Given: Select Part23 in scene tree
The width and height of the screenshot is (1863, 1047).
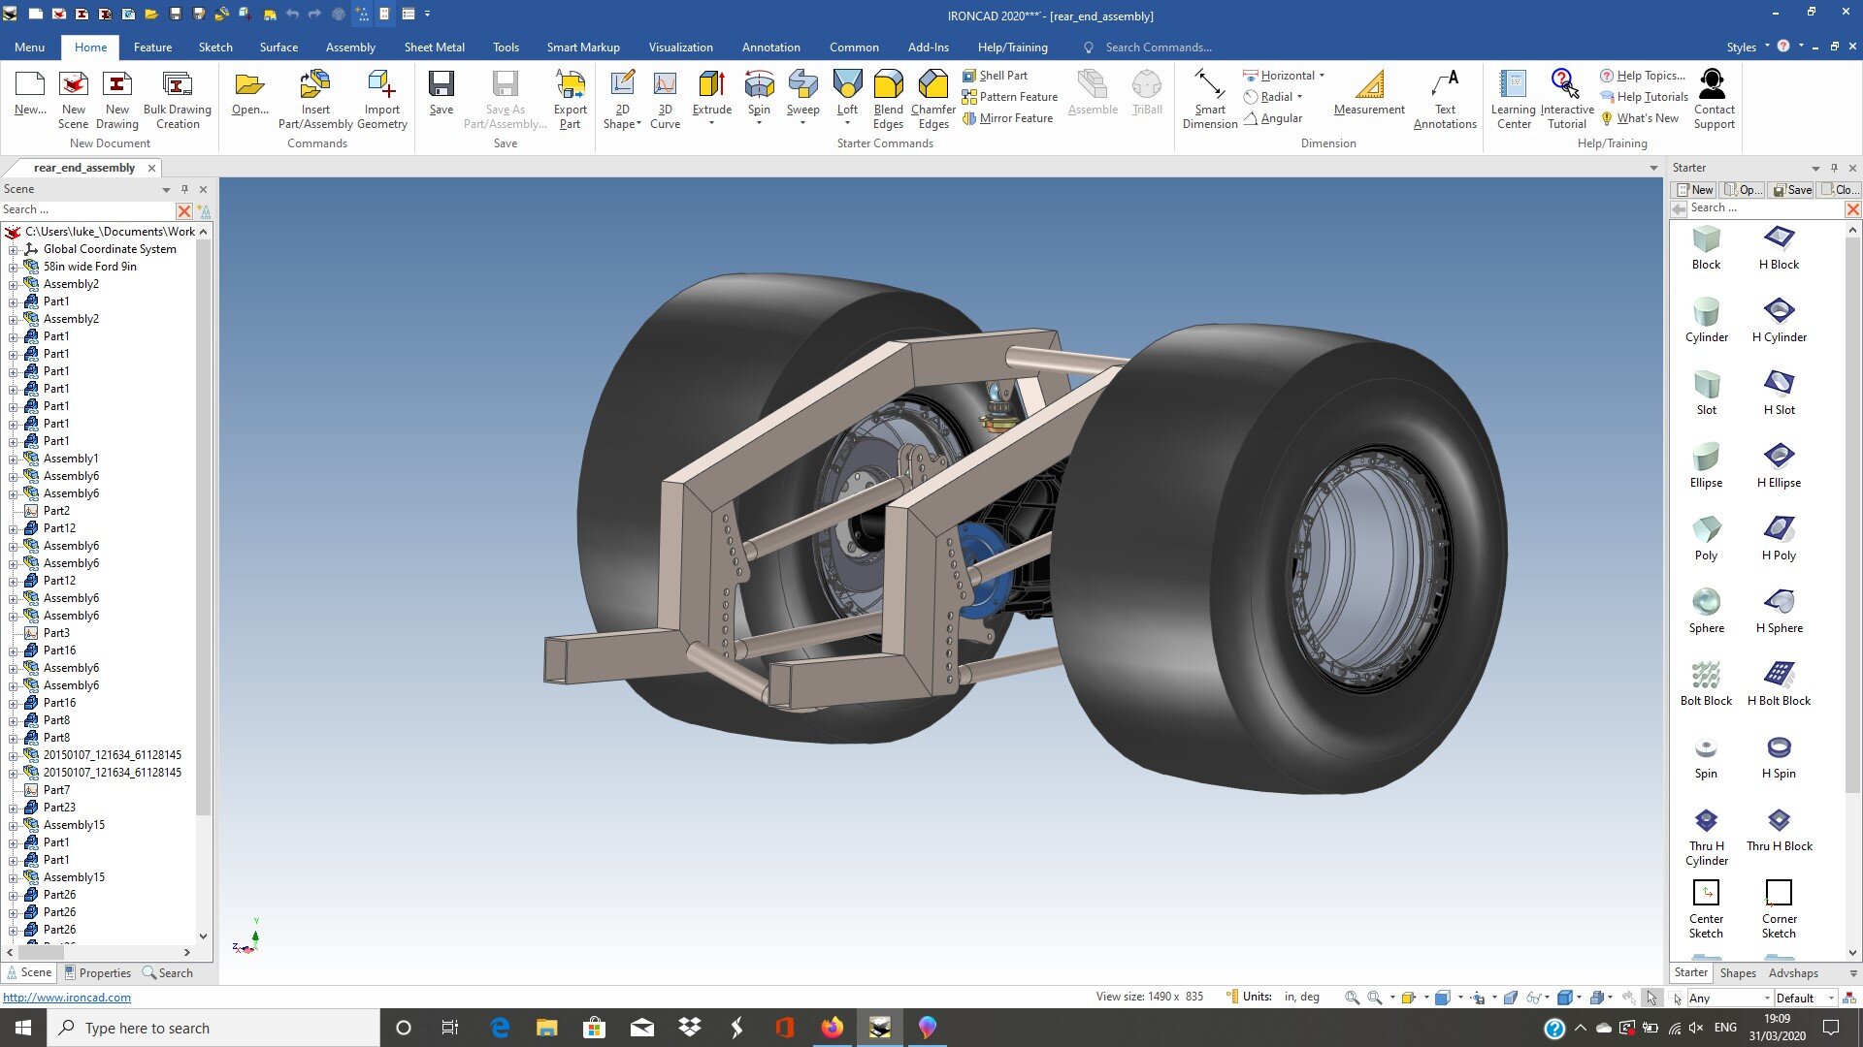Looking at the screenshot, I should click(x=59, y=808).
